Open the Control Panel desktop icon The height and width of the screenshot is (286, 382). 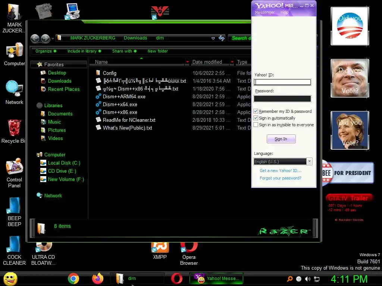click(x=14, y=173)
